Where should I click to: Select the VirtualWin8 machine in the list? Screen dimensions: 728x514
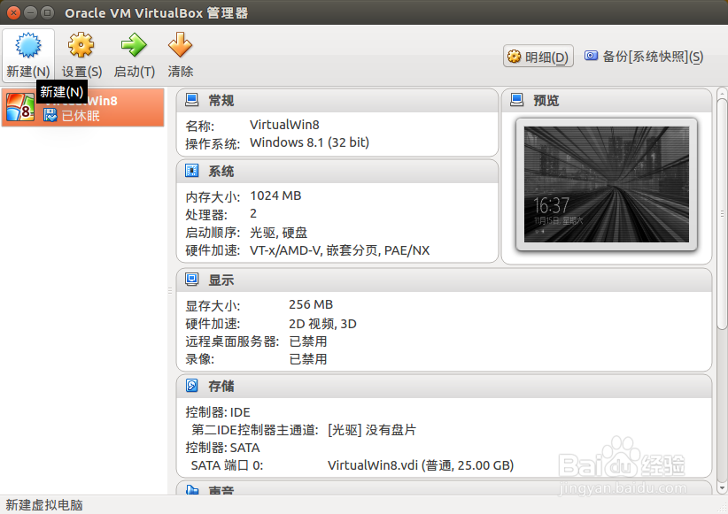[82, 107]
